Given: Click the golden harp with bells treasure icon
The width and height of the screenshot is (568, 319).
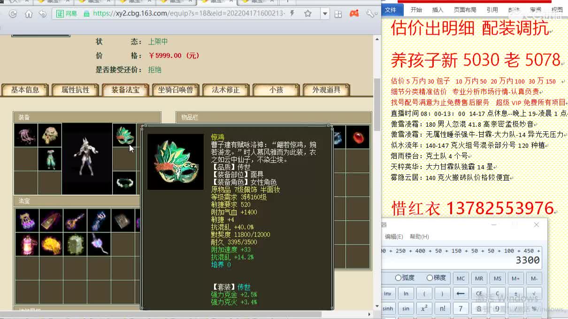Looking at the screenshot, I should [27, 220].
